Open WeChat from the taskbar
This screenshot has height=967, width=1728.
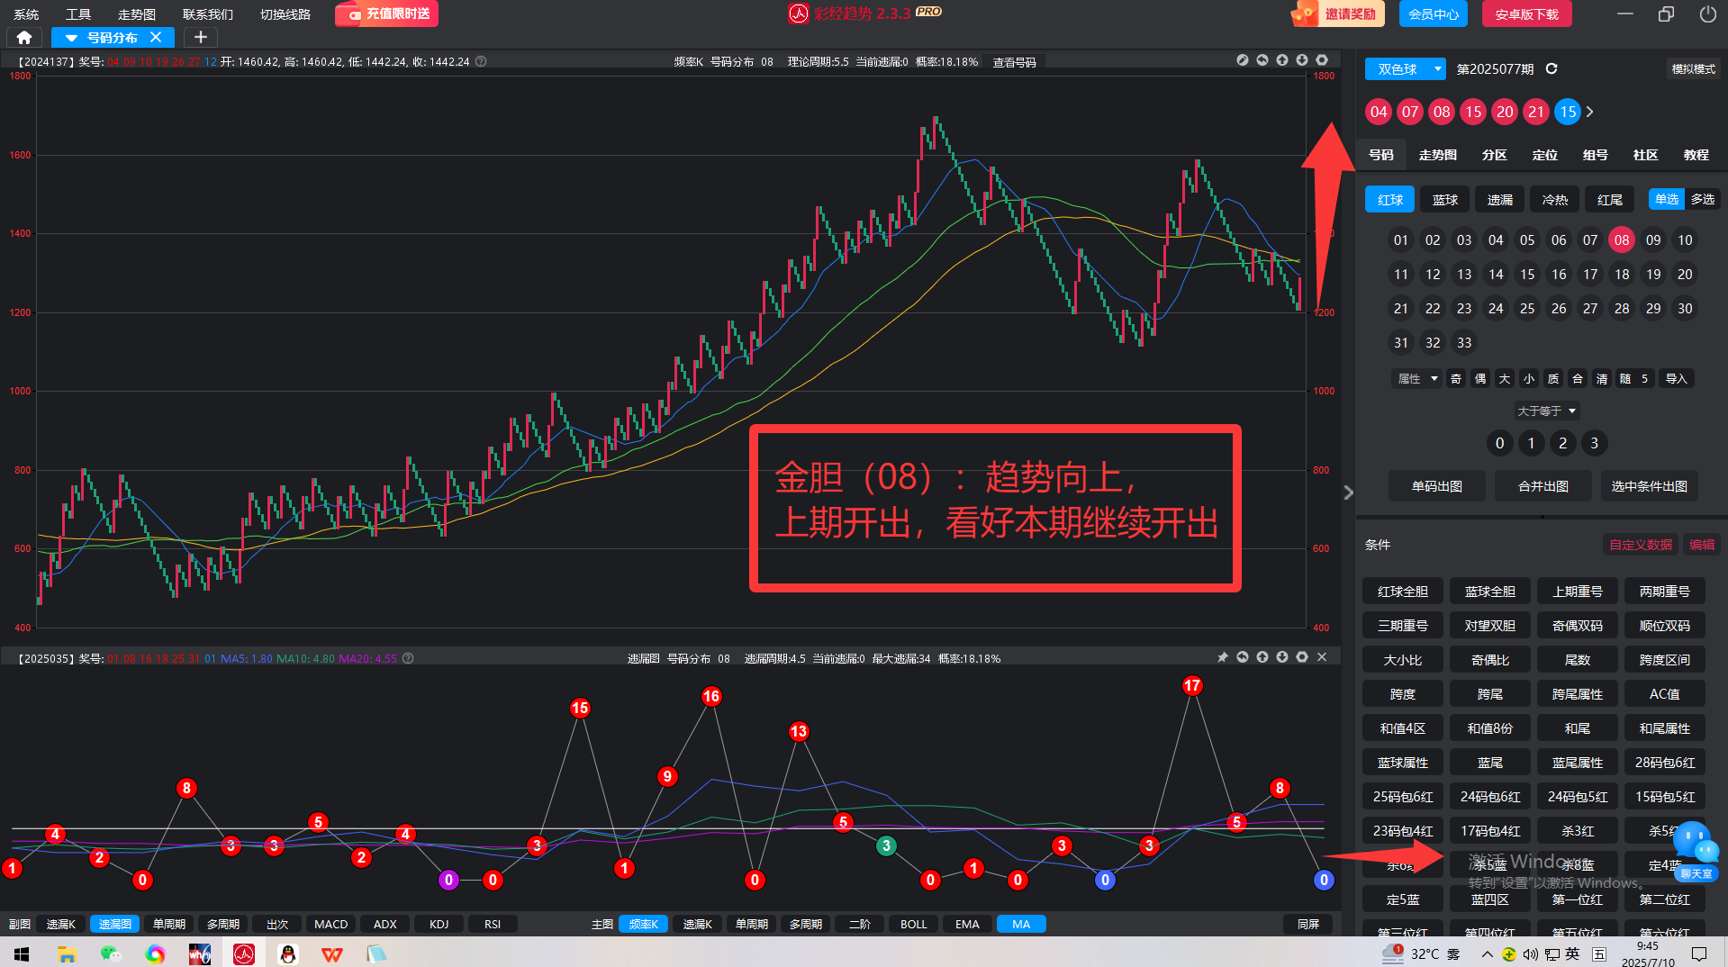[111, 953]
